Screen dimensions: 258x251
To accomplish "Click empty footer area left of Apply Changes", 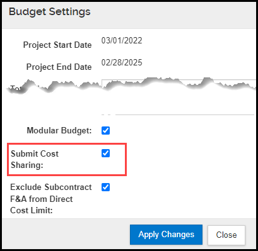I will click(65, 234).
